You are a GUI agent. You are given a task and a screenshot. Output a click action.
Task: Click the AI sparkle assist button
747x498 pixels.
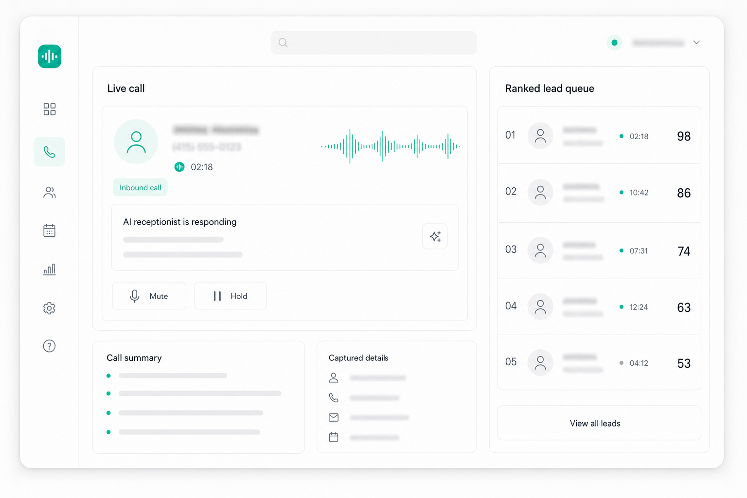(435, 237)
